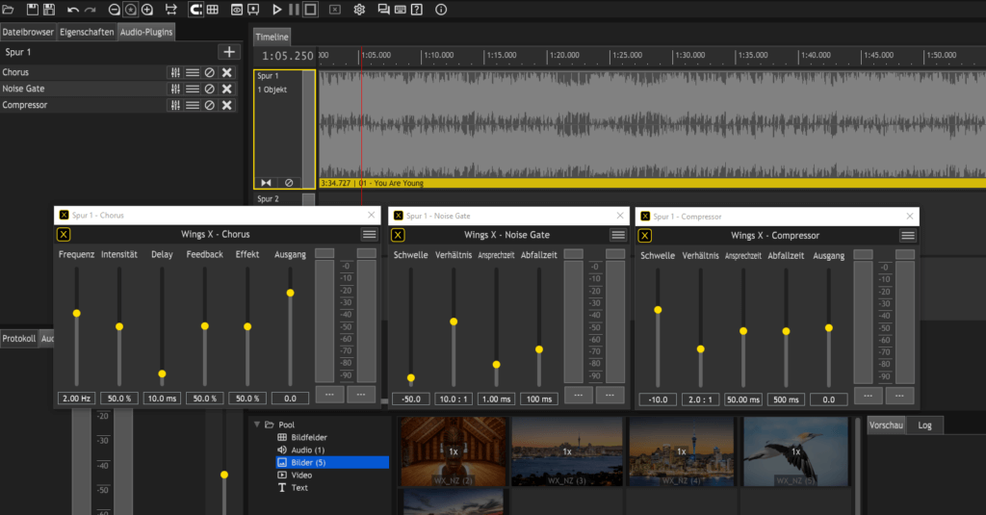The image size is (986, 515).
Task: Open info icon in toolbar
Action: 441,10
